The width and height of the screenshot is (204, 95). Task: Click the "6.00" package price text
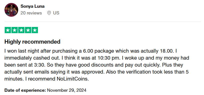(x=88, y=51)
